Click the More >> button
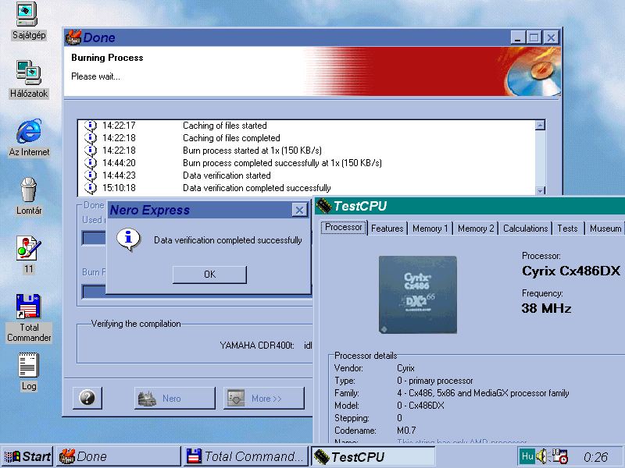This screenshot has width=625, height=468. [264, 398]
